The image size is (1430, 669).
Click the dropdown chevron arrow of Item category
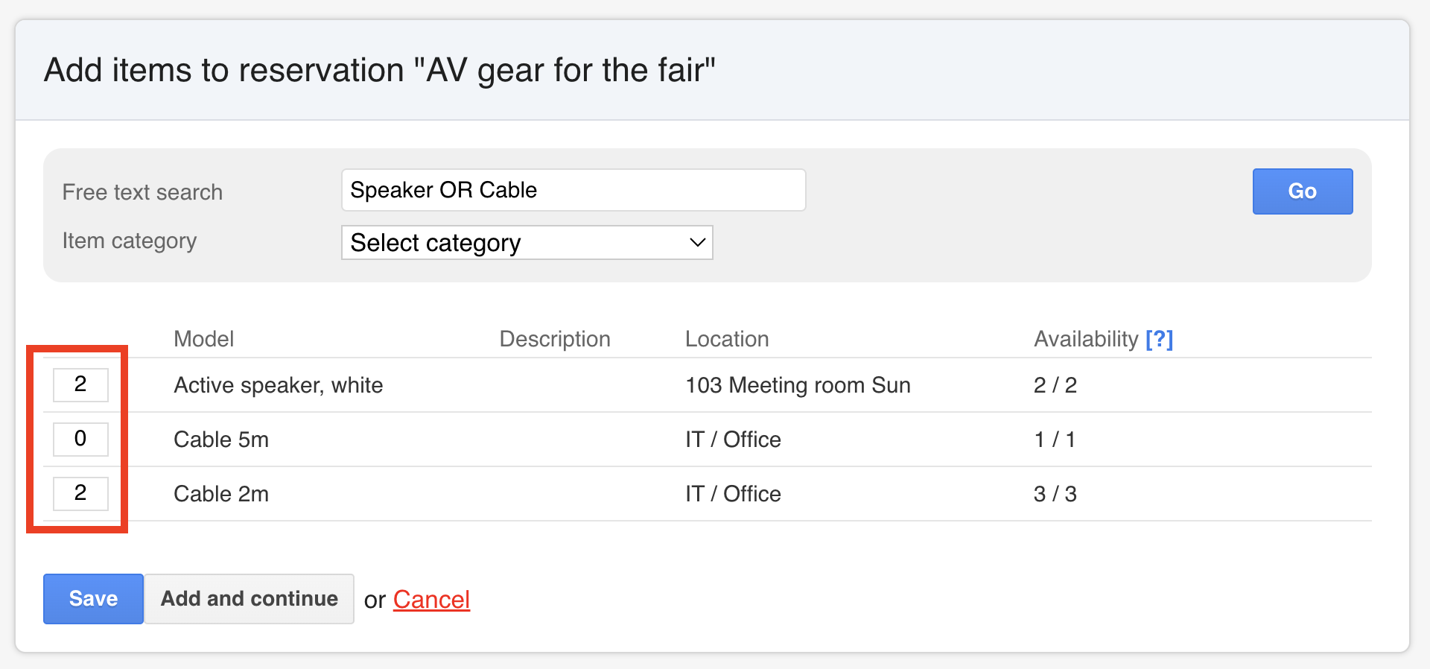[697, 243]
